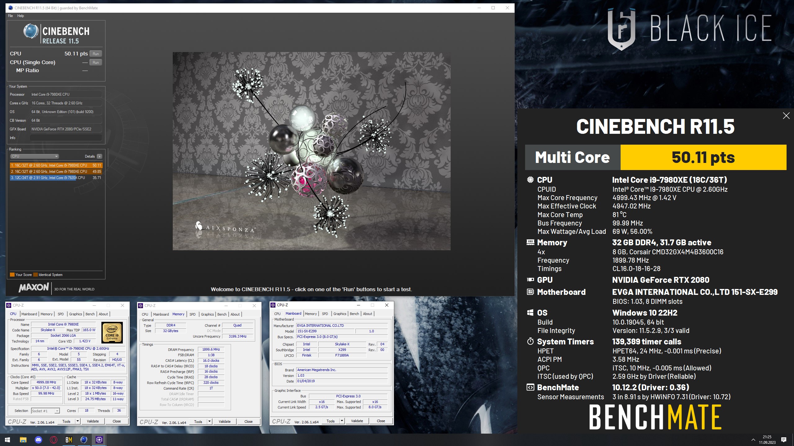Screen dimensions: 794x446
Task: Click the GPU card icon in BenchMate
Action: pyautogui.click(x=530, y=280)
